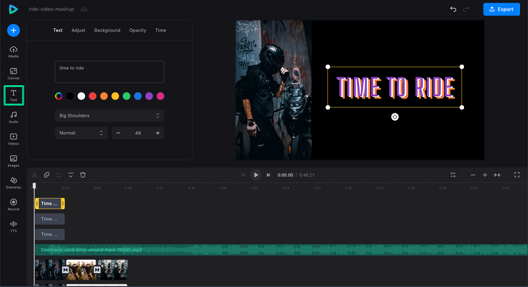Screen dimensions: 528x287
Task: Select the black color swatch
Action: 70,96
